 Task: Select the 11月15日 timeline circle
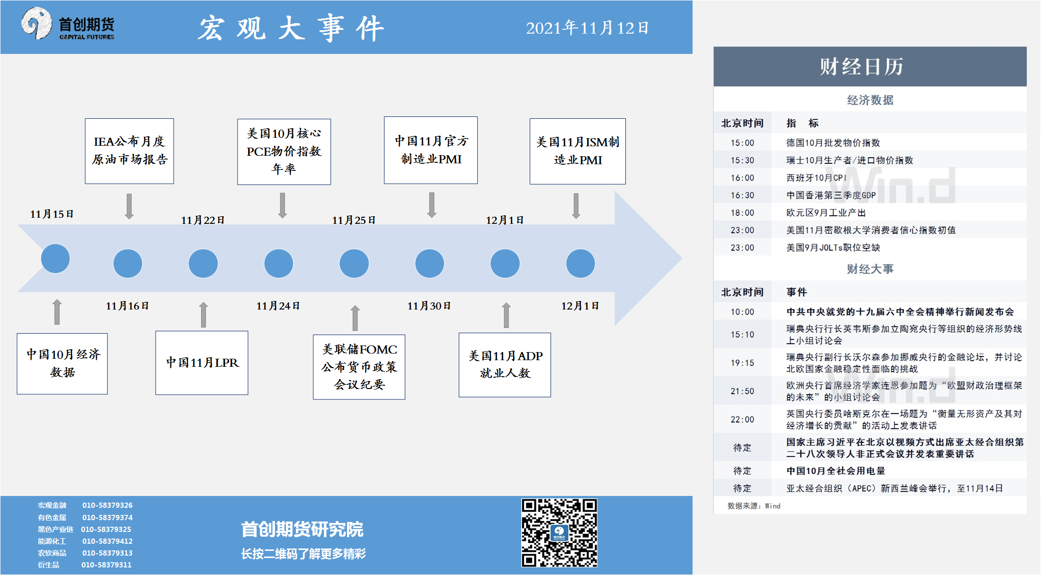coord(55,258)
